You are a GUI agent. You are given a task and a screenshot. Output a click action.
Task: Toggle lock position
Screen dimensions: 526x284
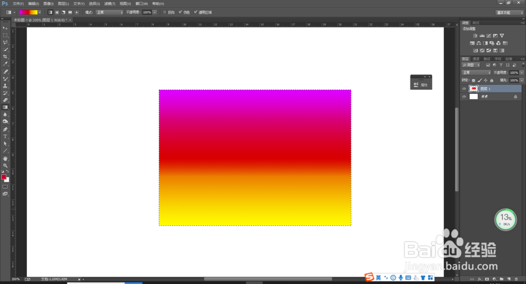[485, 80]
